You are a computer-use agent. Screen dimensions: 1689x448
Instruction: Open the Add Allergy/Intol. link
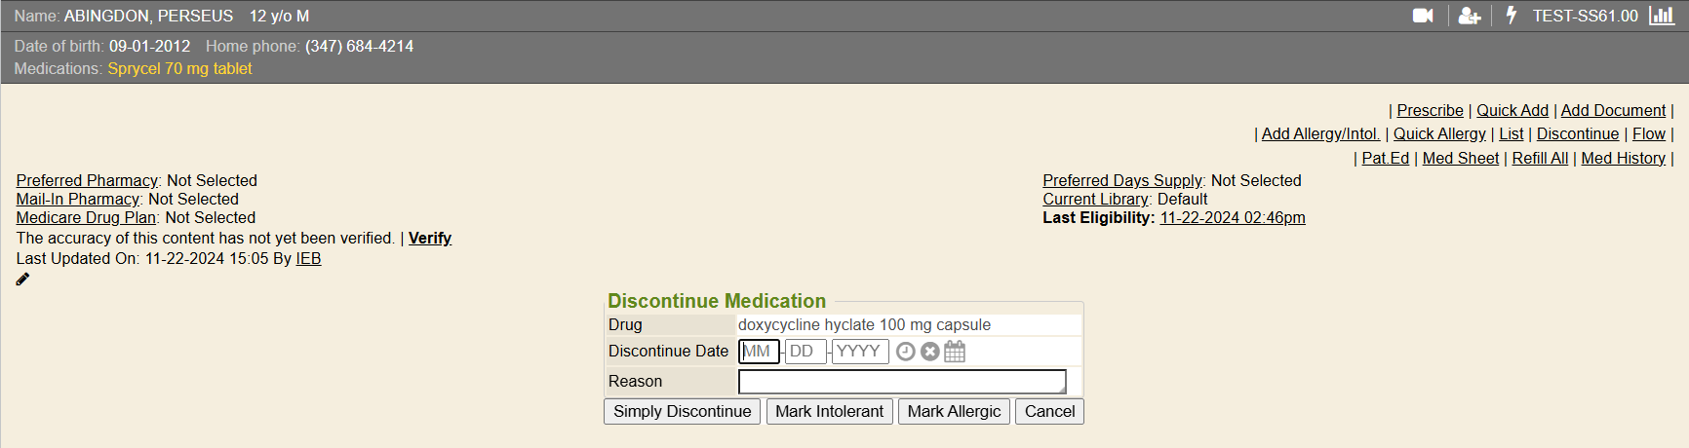1320,133
